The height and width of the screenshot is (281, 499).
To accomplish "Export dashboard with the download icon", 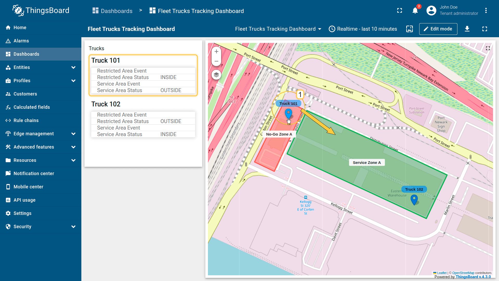I will click(x=467, y=29).
